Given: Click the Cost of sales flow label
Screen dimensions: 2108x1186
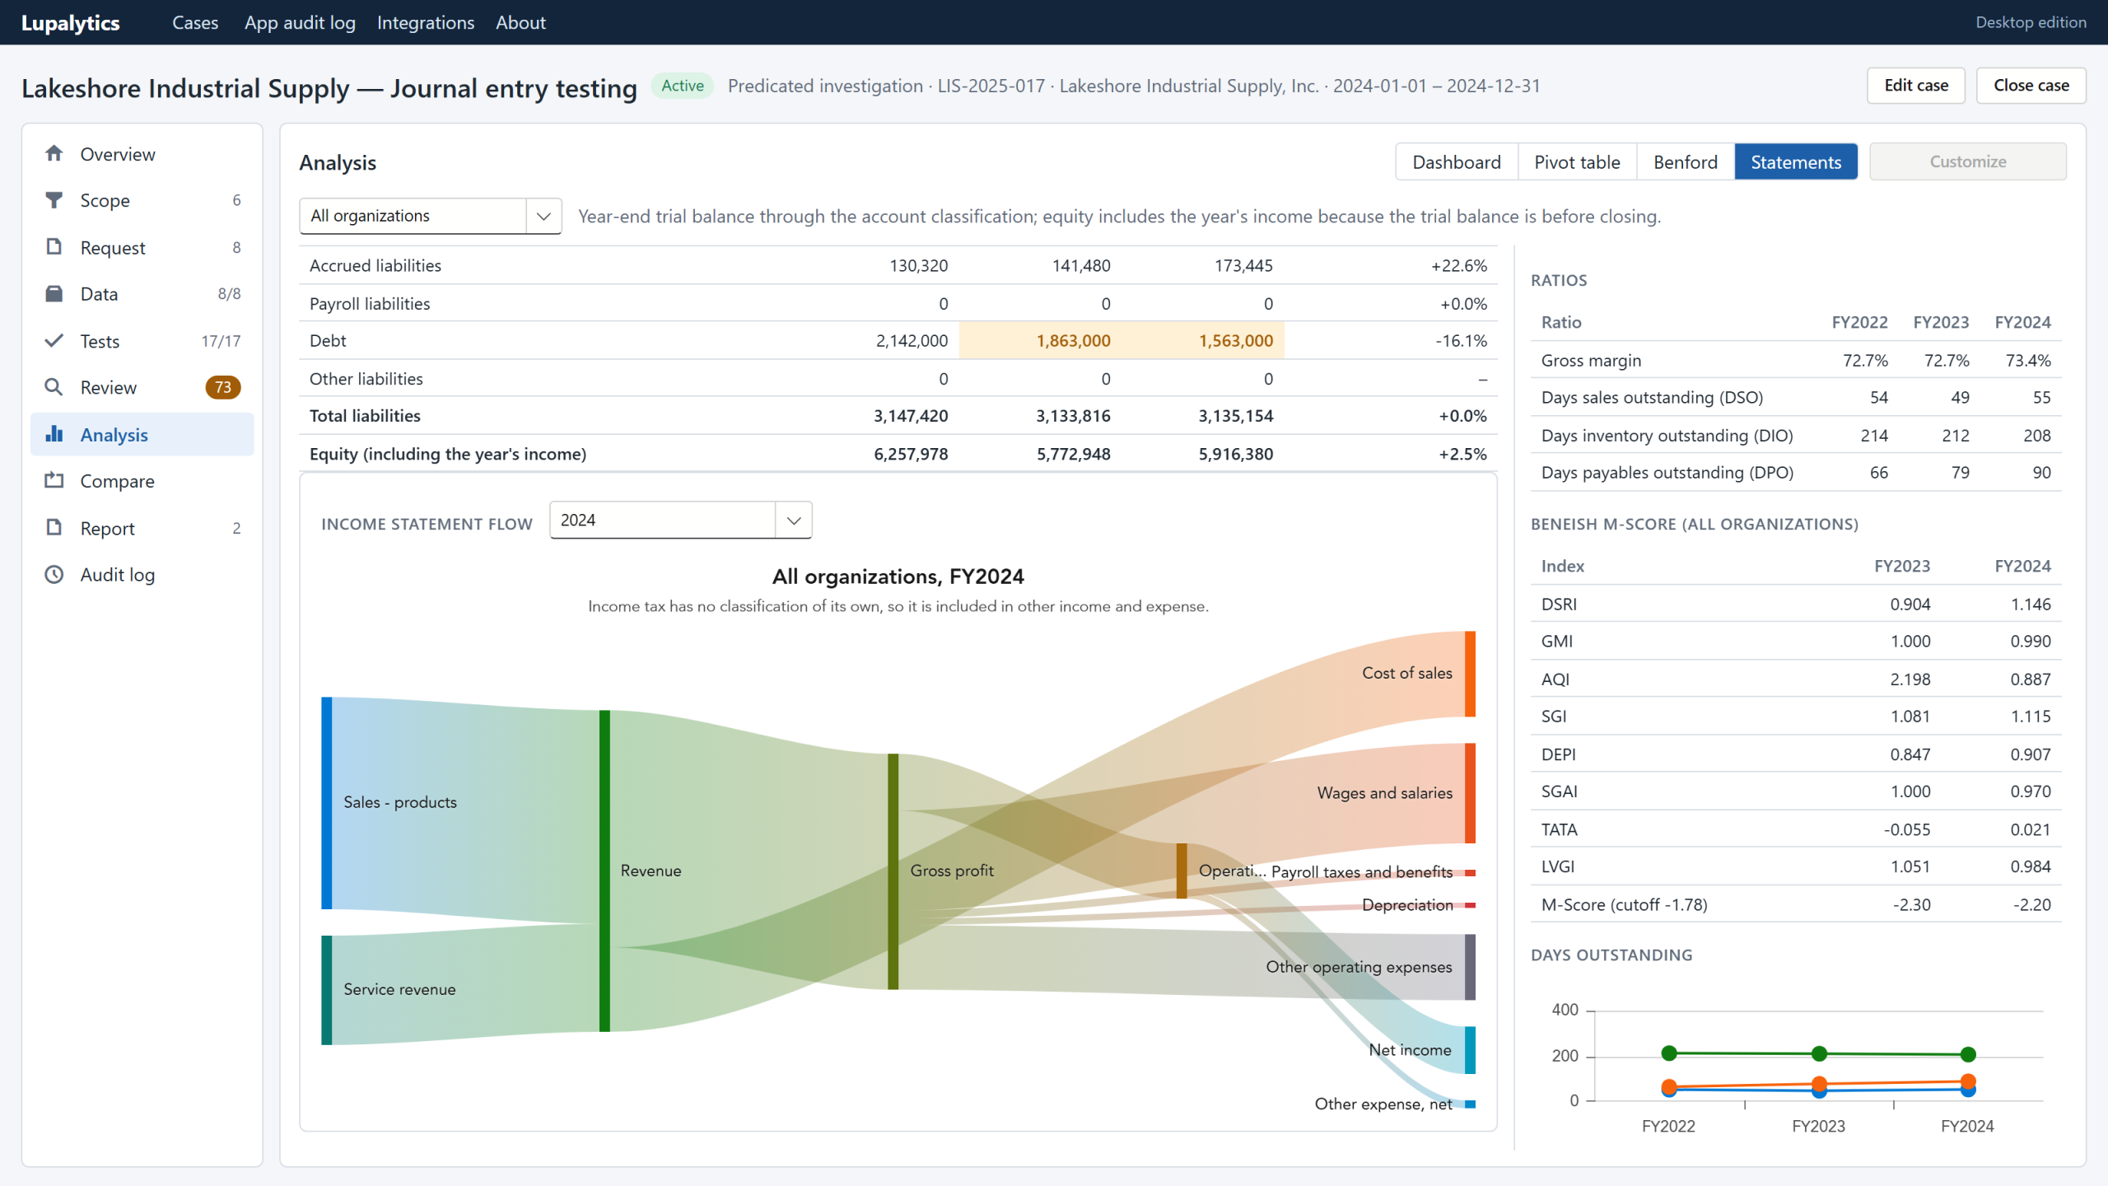Looking at the screenshot, I should click(1406, 673).
